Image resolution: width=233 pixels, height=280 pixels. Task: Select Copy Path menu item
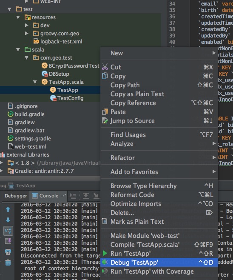click(x=159, y=85)
